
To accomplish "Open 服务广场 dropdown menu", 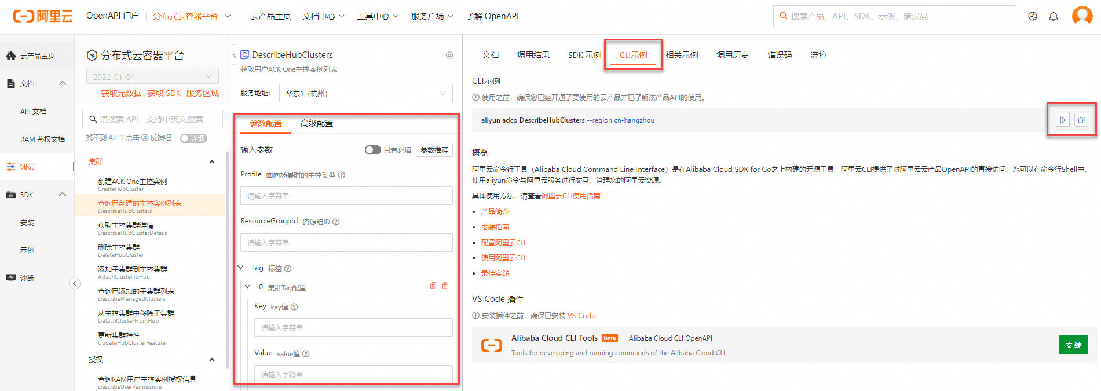I will point(432,16).
